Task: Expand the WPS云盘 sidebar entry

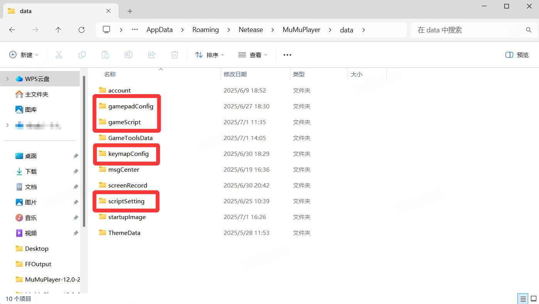Action: pos(7,78)
